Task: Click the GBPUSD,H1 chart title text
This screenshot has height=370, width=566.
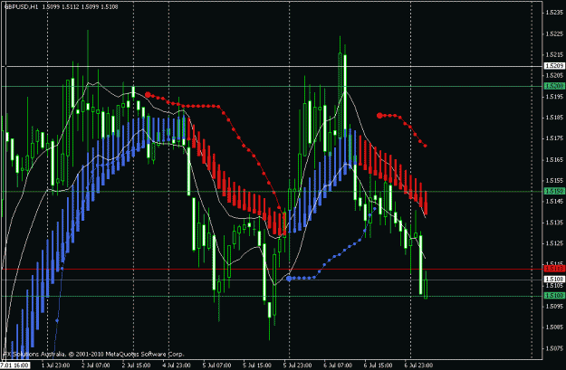Action: pos(22,6)
